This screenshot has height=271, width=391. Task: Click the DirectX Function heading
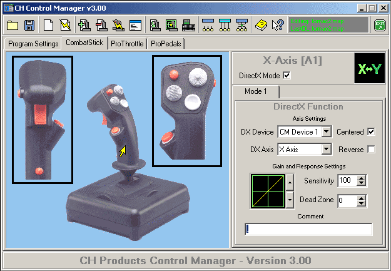(308, 106)
